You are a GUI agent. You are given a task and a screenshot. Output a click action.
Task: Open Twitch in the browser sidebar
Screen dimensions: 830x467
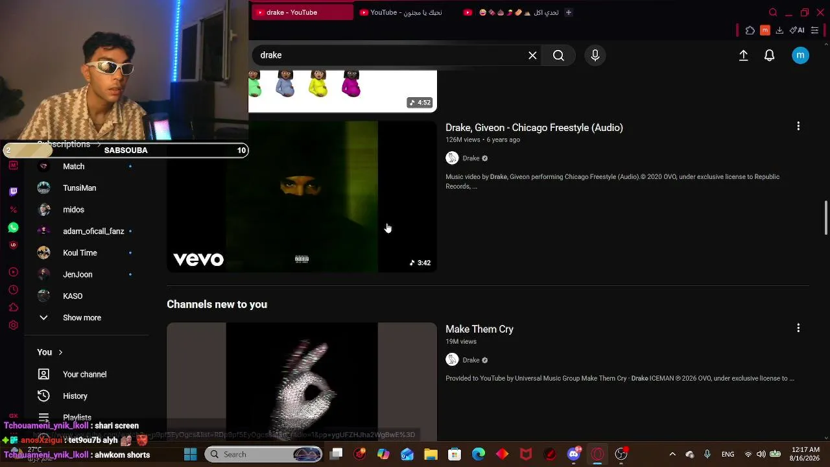(13, 191)
